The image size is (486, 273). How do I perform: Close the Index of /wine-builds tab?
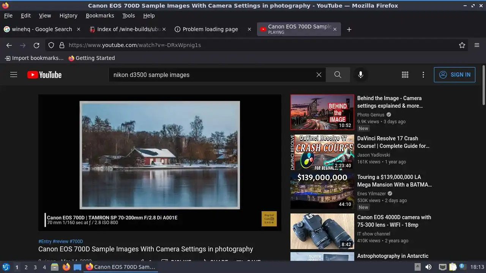(164, 29)
